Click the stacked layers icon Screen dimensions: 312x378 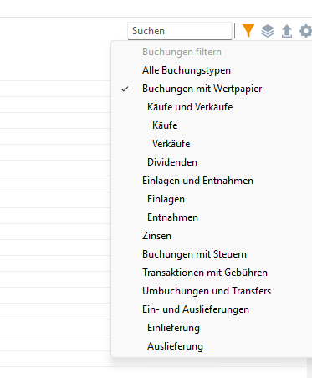(268, 31)
